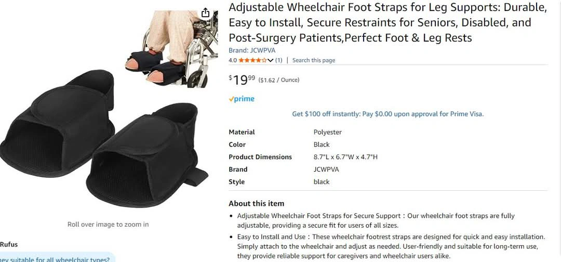
Task: Click the product title heading
Action: (x=388, y=22)
